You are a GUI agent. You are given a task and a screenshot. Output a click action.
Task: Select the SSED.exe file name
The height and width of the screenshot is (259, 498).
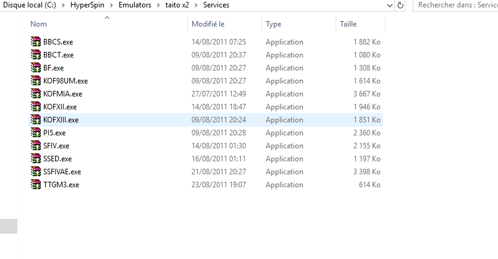click(x=57, y=159)
